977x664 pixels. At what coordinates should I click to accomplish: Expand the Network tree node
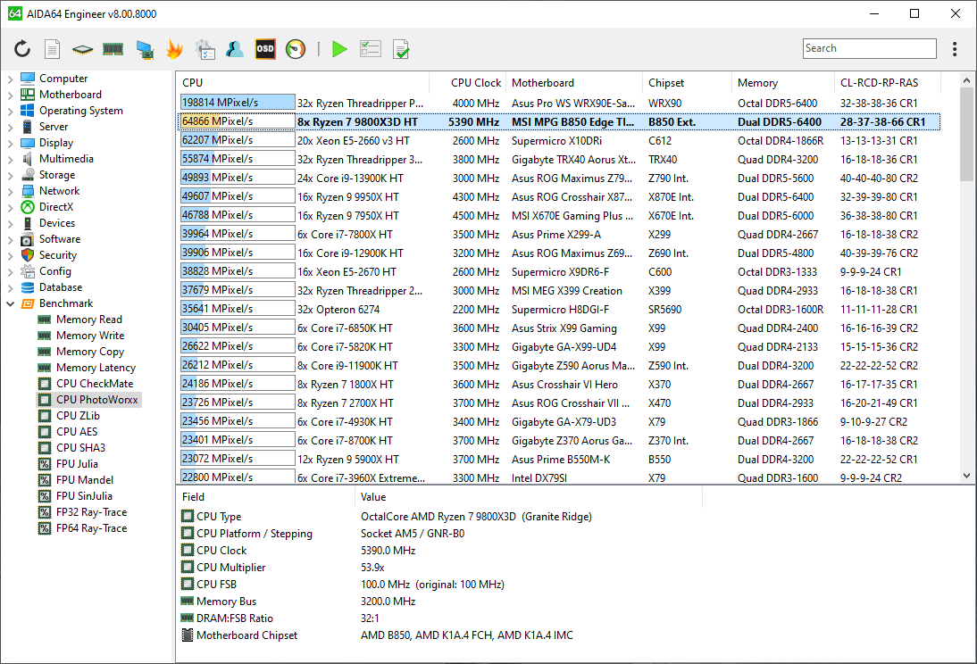[10, 192]
